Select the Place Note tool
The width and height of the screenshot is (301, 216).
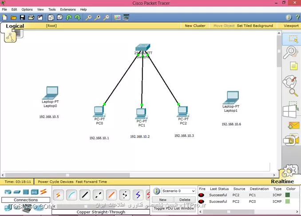(x=293, y=66)
